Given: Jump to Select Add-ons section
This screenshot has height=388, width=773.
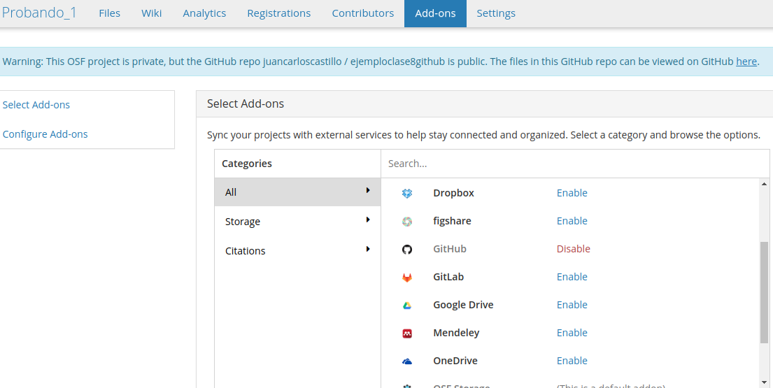Looking at the screenshot, I should 36,105.
